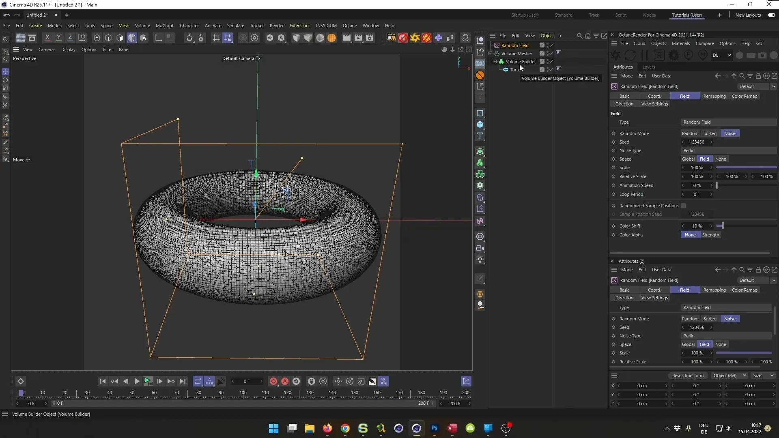This screenshot has width=779, height=438.
Task: Activate the magnify search tool in left palette
Action: coord(5,39)
